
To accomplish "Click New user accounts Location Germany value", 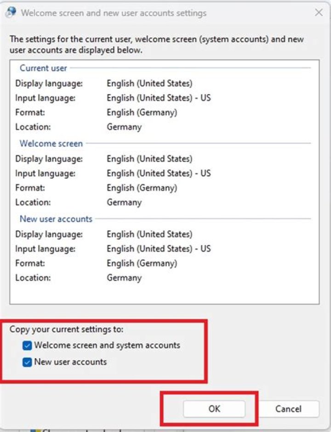I will click(x=124, y=278).
